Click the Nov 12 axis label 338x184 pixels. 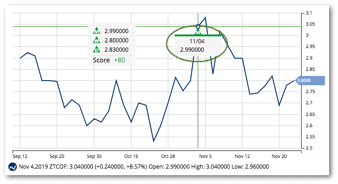pyautogui.click(x=242, y=156)
